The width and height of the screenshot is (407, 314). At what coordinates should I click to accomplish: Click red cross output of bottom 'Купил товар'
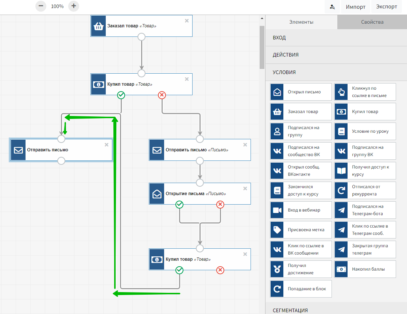click(x=220, y=270)
